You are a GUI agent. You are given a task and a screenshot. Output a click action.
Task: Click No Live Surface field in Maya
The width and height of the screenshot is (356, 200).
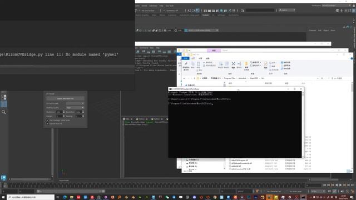[148, 11]
